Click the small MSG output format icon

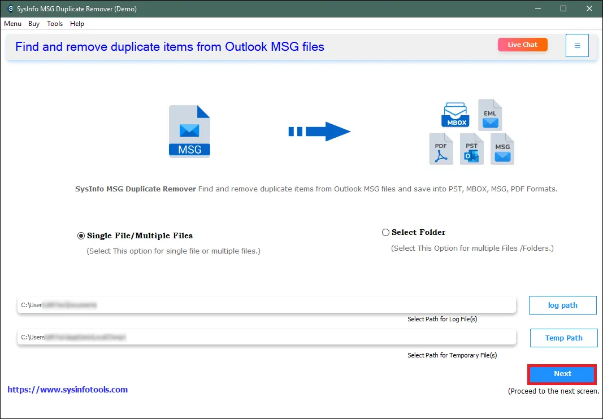pyautogui.click(x=502, y=149)
